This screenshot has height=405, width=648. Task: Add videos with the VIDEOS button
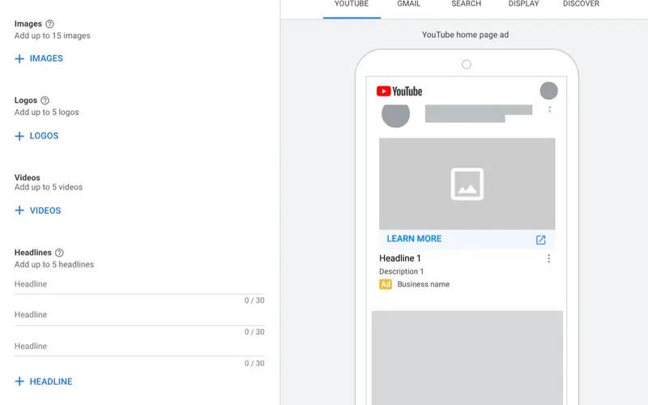tap(37, 211)
